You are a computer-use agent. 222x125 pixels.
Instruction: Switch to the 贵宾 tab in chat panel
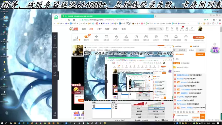191,50
